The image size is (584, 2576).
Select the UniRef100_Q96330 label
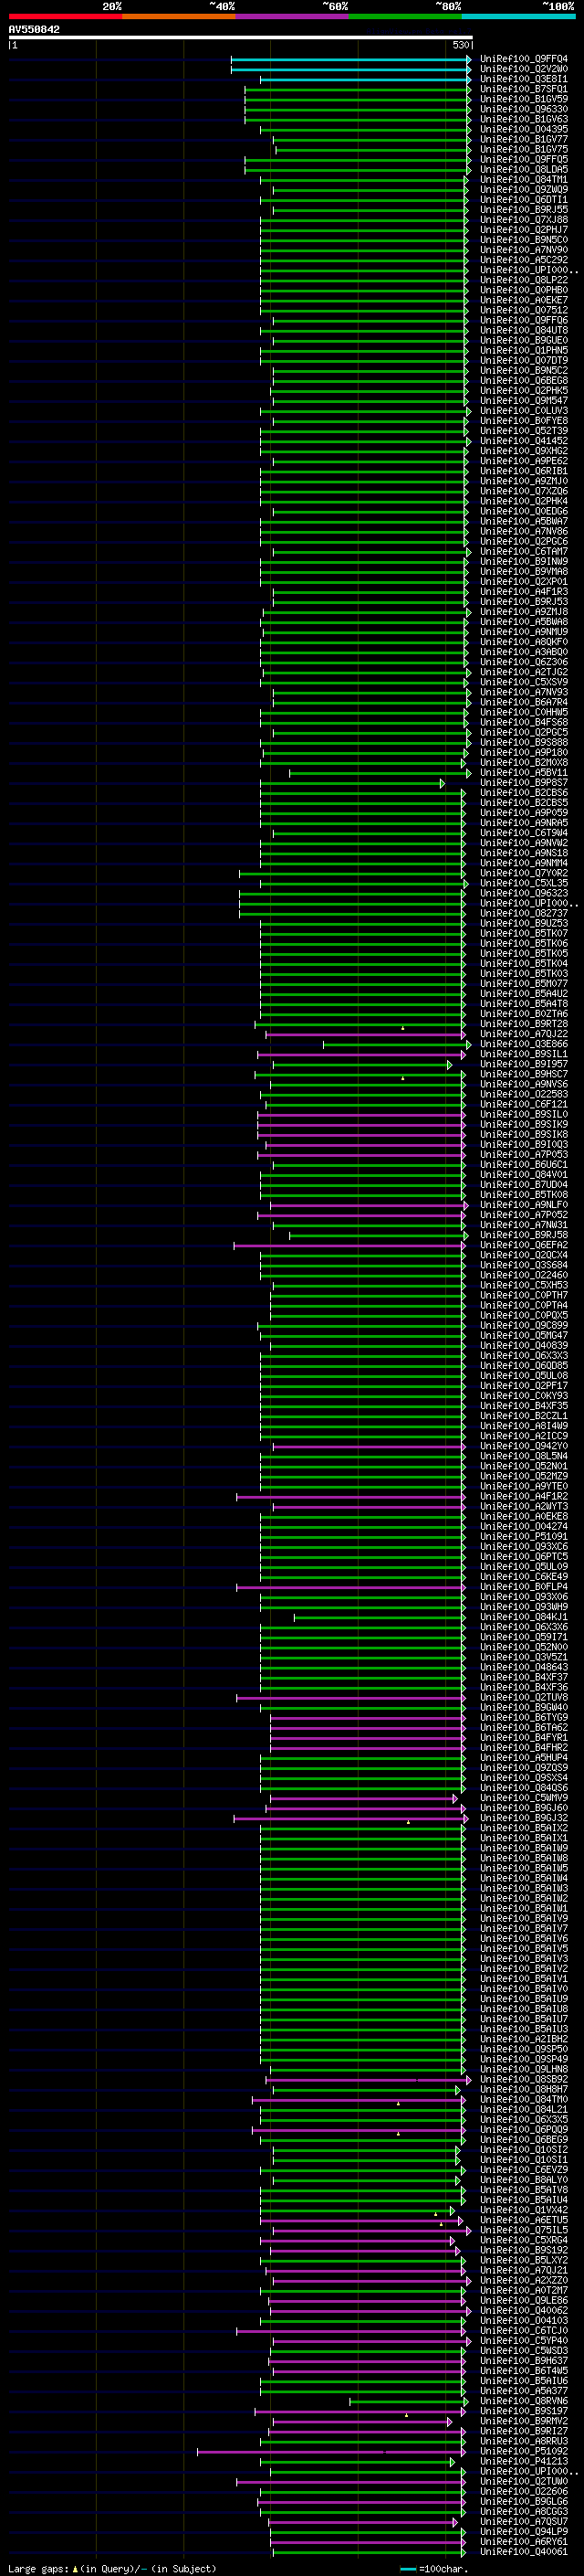tap(523, 109)
